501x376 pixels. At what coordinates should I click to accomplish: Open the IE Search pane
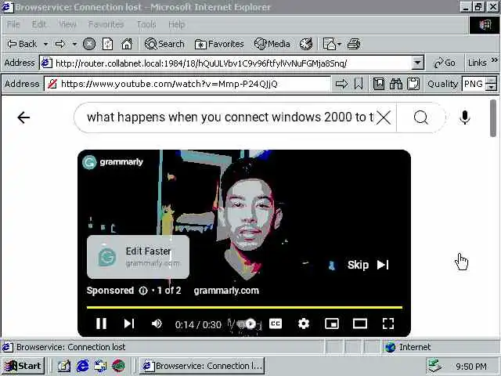(x=164, y=44)
